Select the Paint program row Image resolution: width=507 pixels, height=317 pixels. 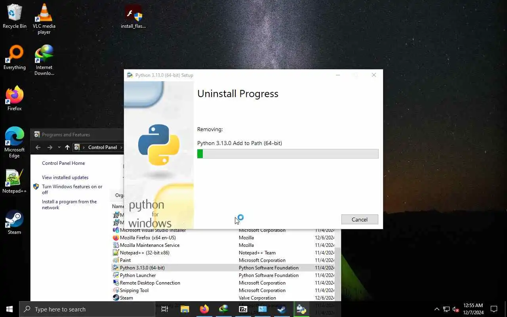(x=224, y=260)
